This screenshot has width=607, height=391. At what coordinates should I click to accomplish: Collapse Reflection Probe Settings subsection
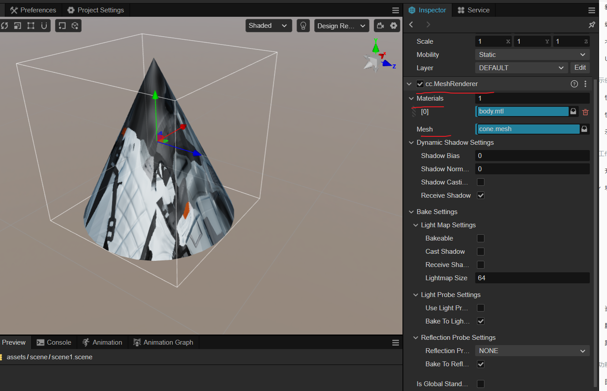pos(416,338)
